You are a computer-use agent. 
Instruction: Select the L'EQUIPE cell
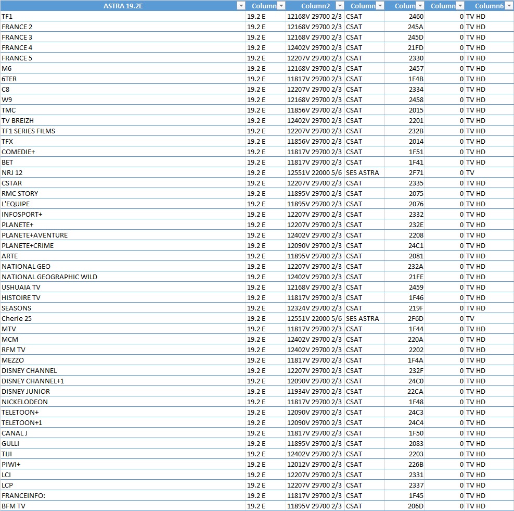pos(123,204)
